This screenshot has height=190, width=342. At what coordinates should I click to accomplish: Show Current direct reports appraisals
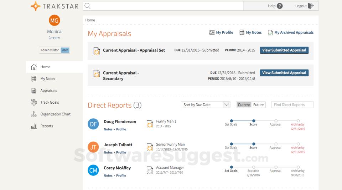[244, 105]
